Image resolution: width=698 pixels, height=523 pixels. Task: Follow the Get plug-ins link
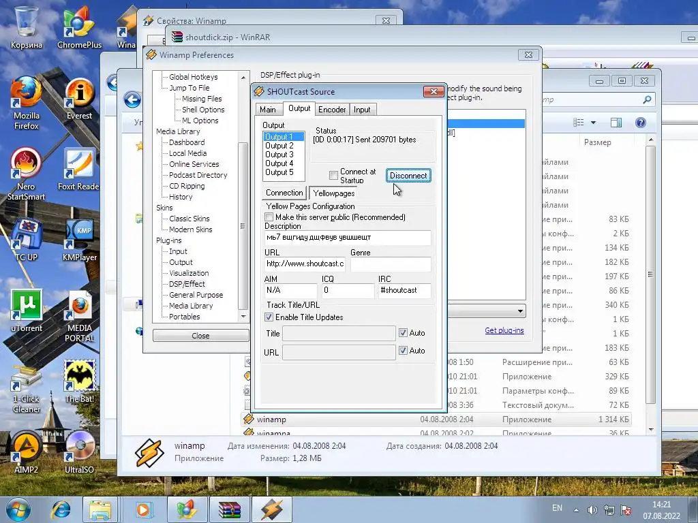pos(504,330)
